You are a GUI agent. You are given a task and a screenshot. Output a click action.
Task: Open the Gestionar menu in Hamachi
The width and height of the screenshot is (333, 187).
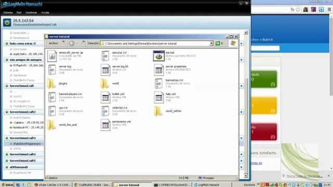31,12
